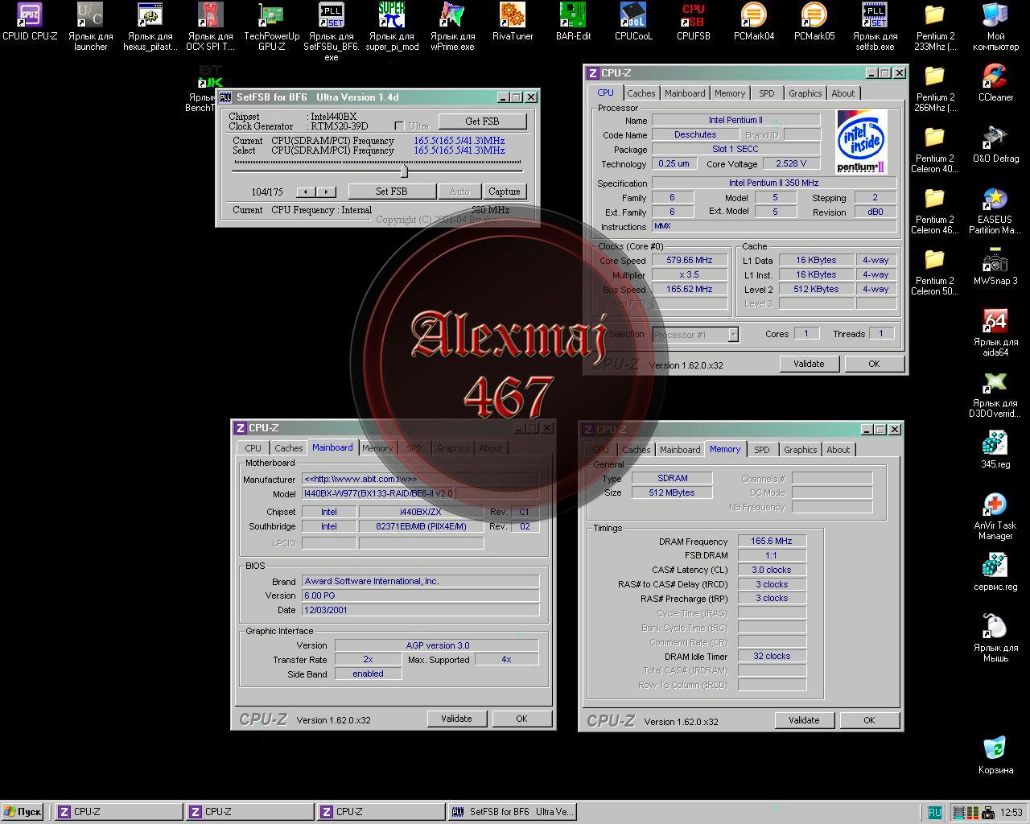Click right arrow stepper in SetFSB
The image size is (1030, 824).
(326, 192)
